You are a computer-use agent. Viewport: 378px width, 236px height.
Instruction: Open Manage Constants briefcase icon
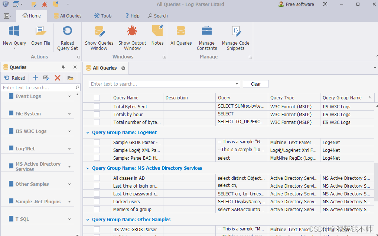tap(206, 31)
